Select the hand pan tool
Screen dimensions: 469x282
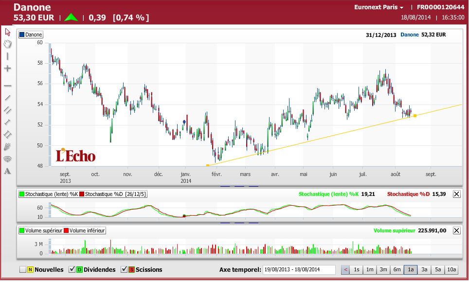pyautogui.click(x=7, y=44)
